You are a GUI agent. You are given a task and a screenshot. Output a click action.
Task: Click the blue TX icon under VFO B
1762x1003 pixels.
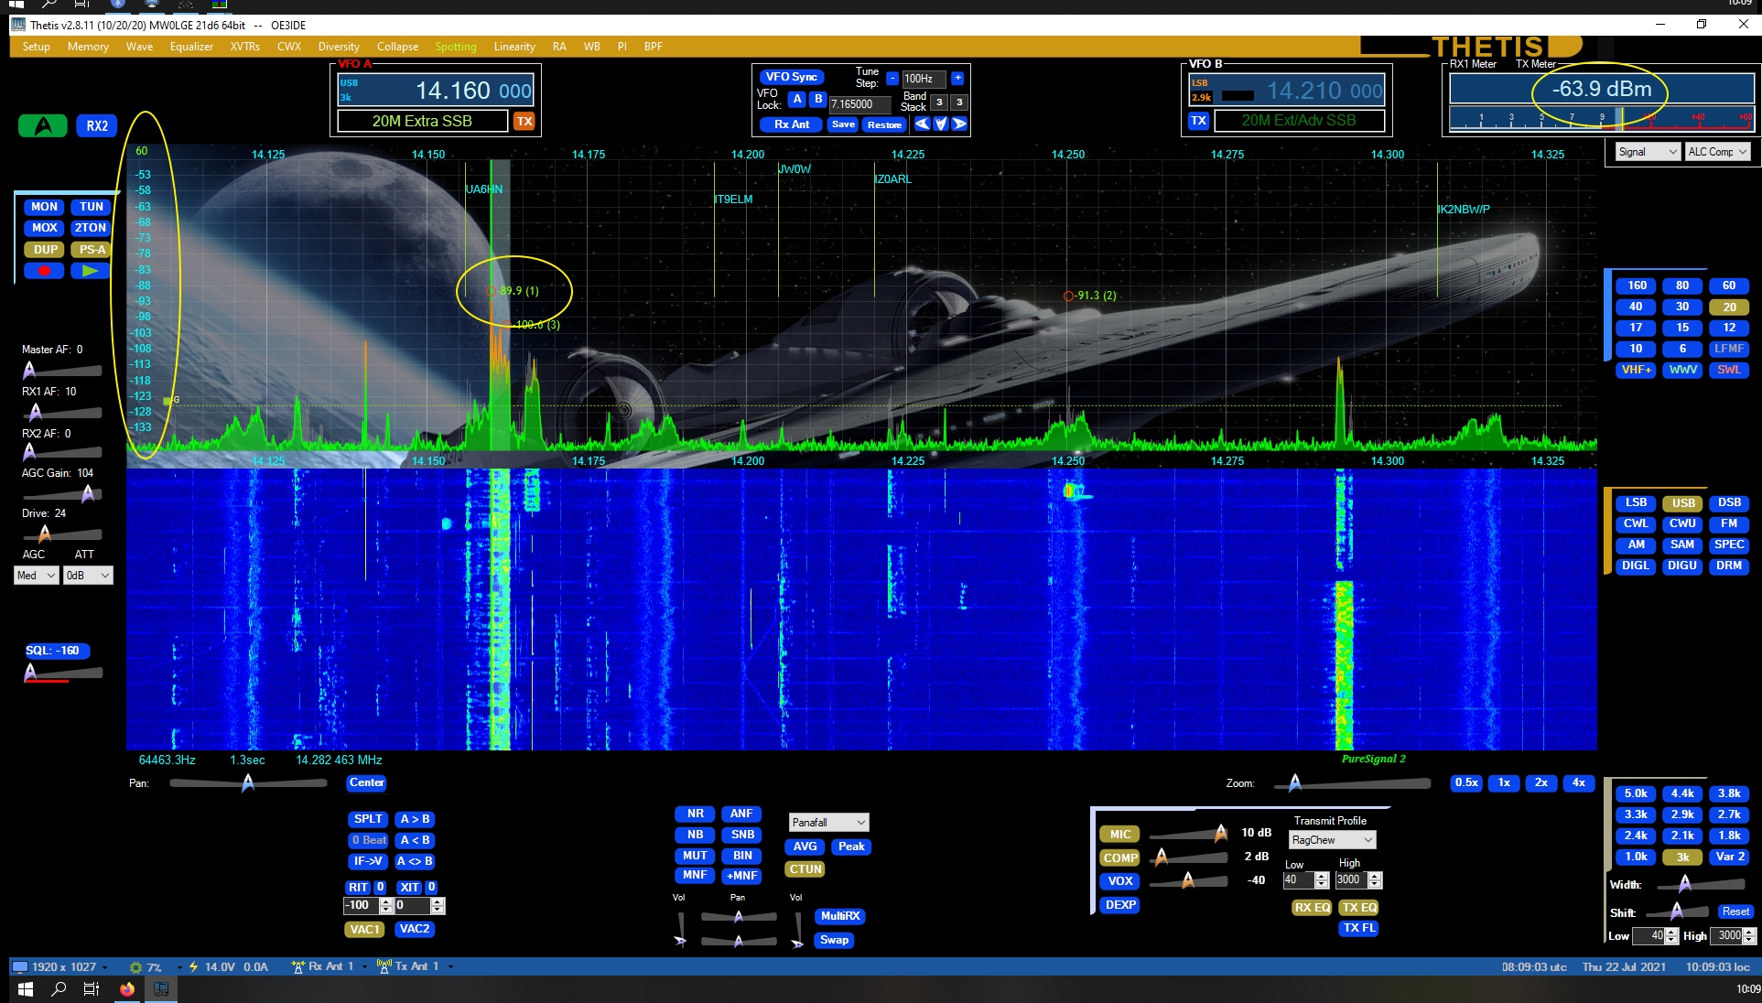point(1198,121)
